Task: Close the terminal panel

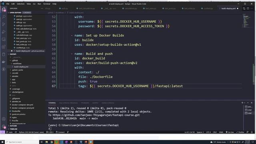Action: [x=252, y=103]
